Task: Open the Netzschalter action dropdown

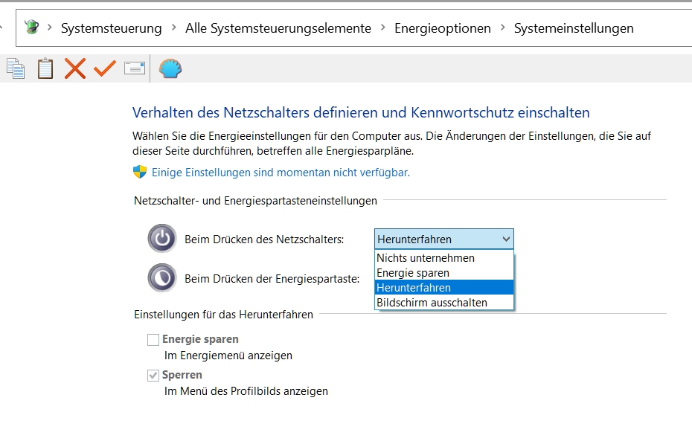Action: point(444,239)
